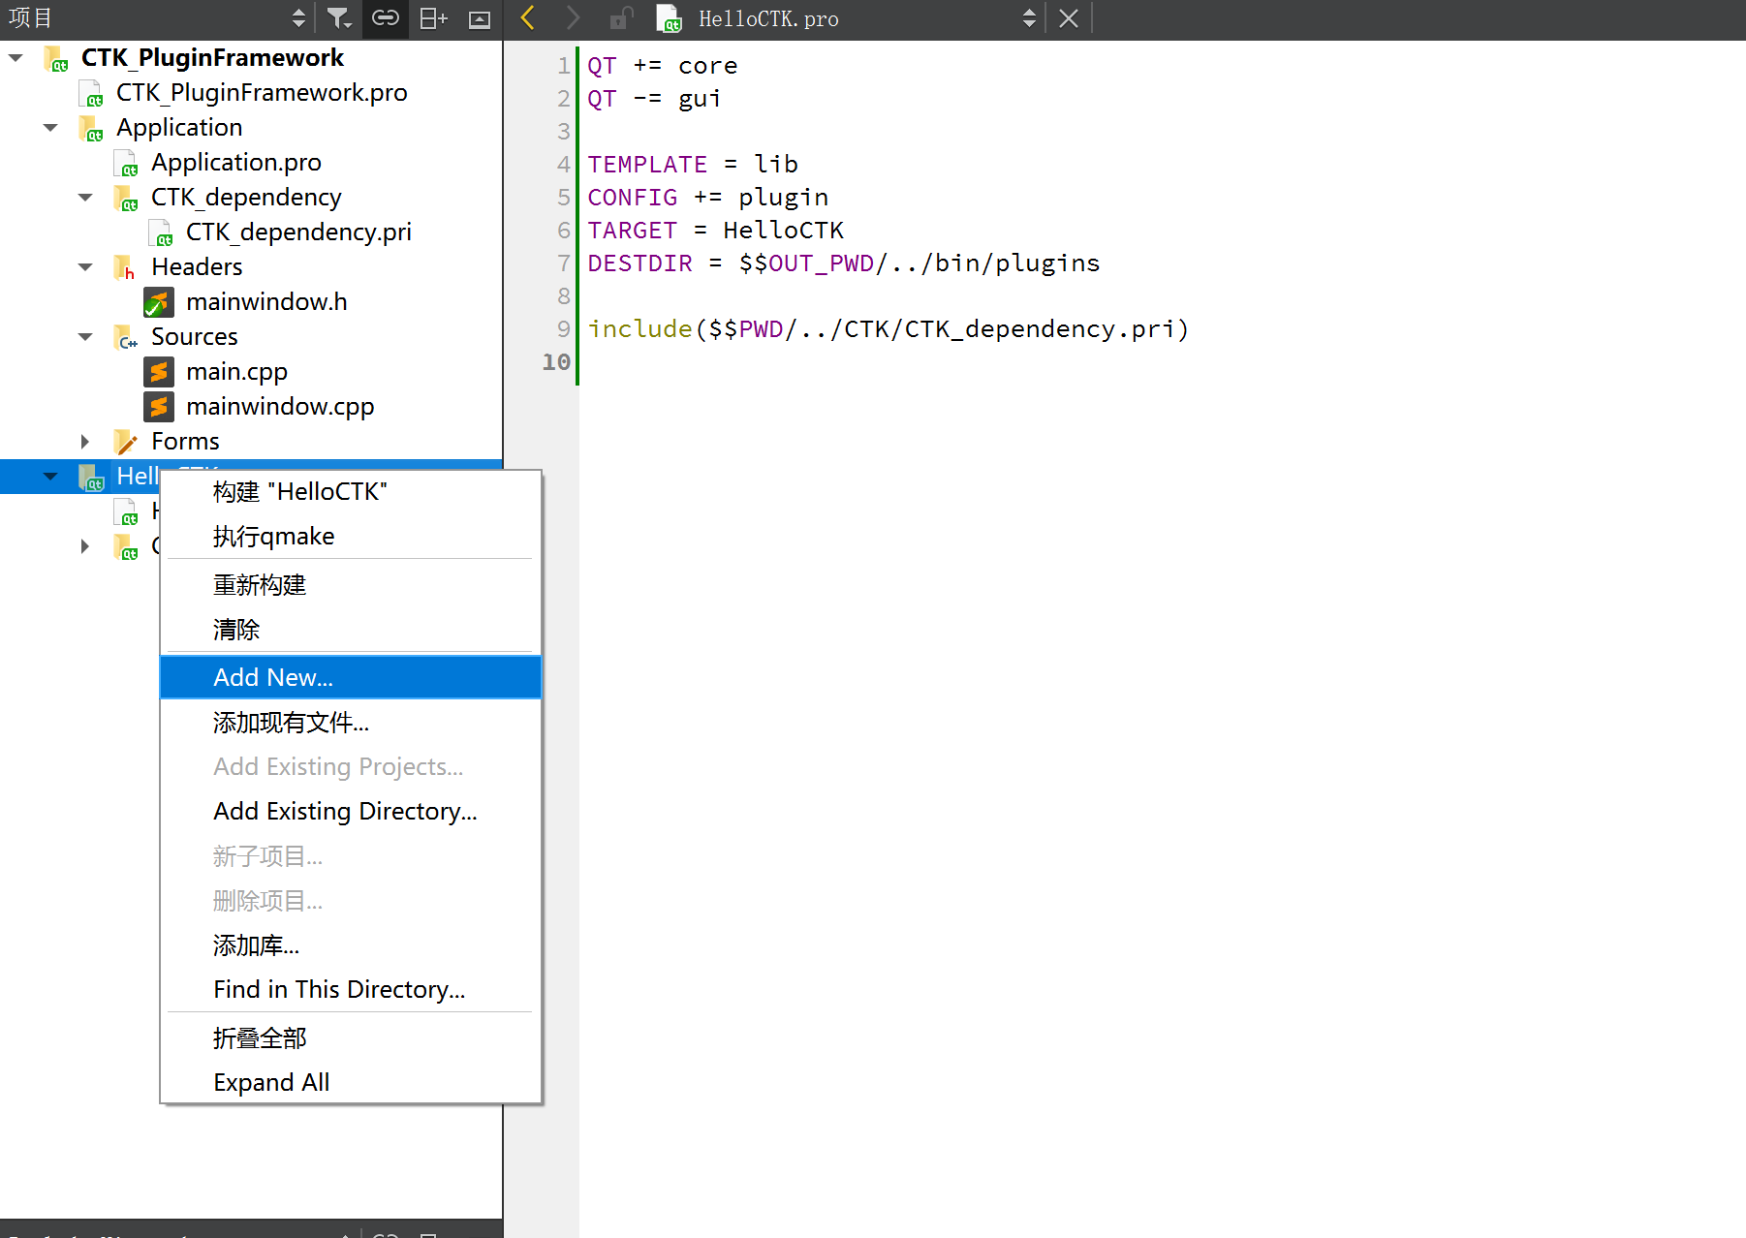Select the split editor icon
Image resolution: width=1746 pixels, height=1238 pixels.
pyautogui.click(x=432, y=17)
